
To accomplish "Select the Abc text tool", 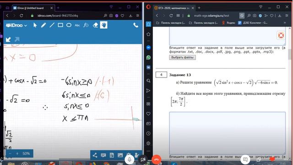I will pos(77,25).
